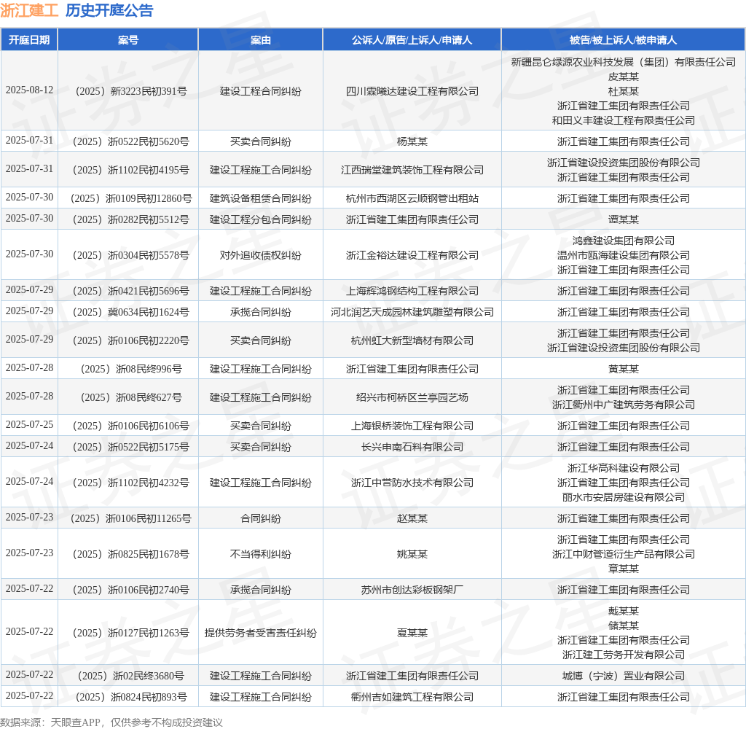746x729 pixels.
Task: Select case number (2025)浙0106民初11265号
Action: [131, 518]
